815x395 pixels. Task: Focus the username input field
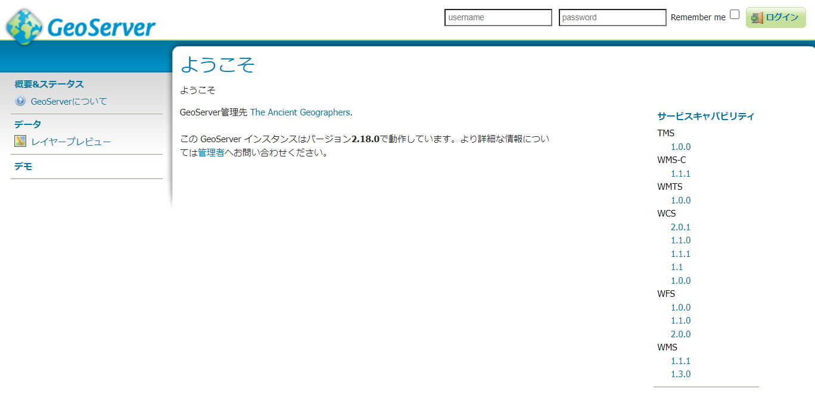[x=498, y=17]
